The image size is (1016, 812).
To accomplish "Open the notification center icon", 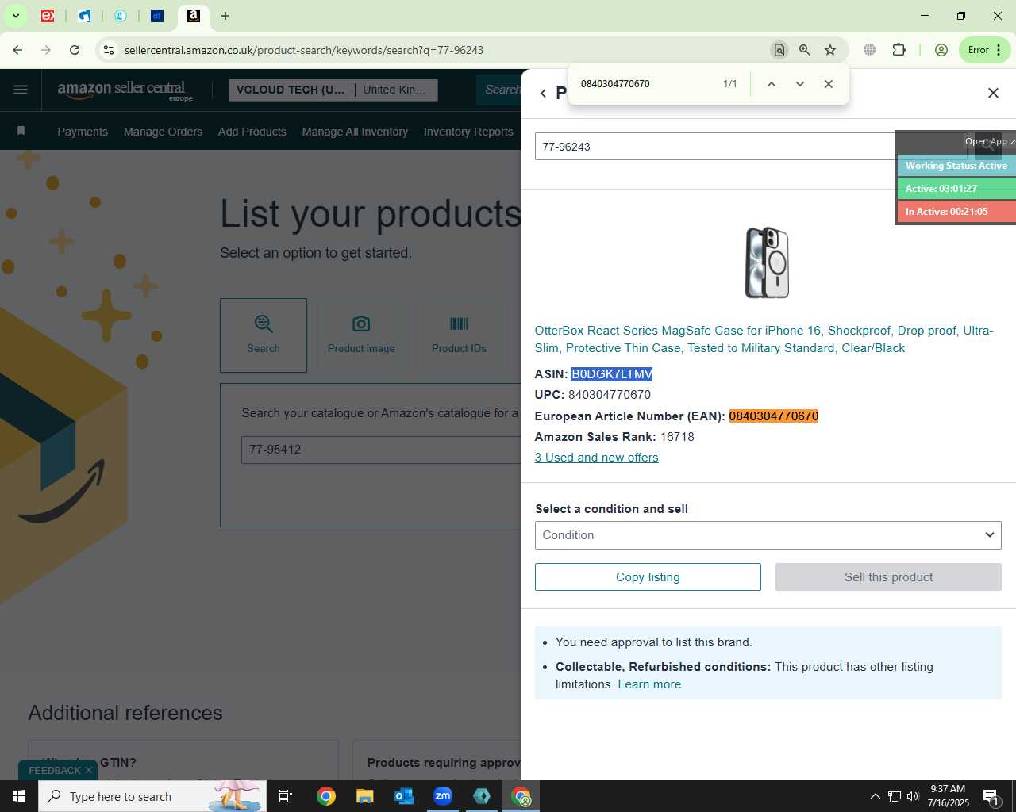I will [x=991, y=796].
